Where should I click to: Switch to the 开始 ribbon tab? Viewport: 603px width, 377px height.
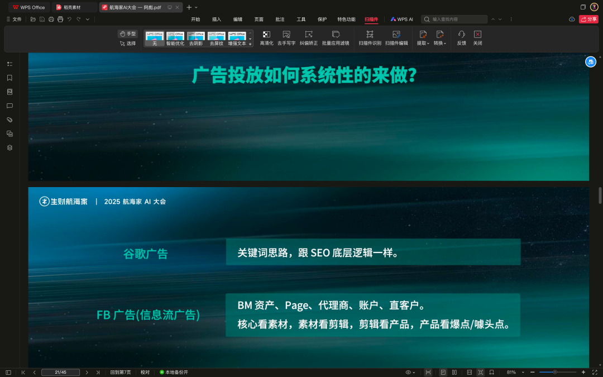(x=196, y=19)
